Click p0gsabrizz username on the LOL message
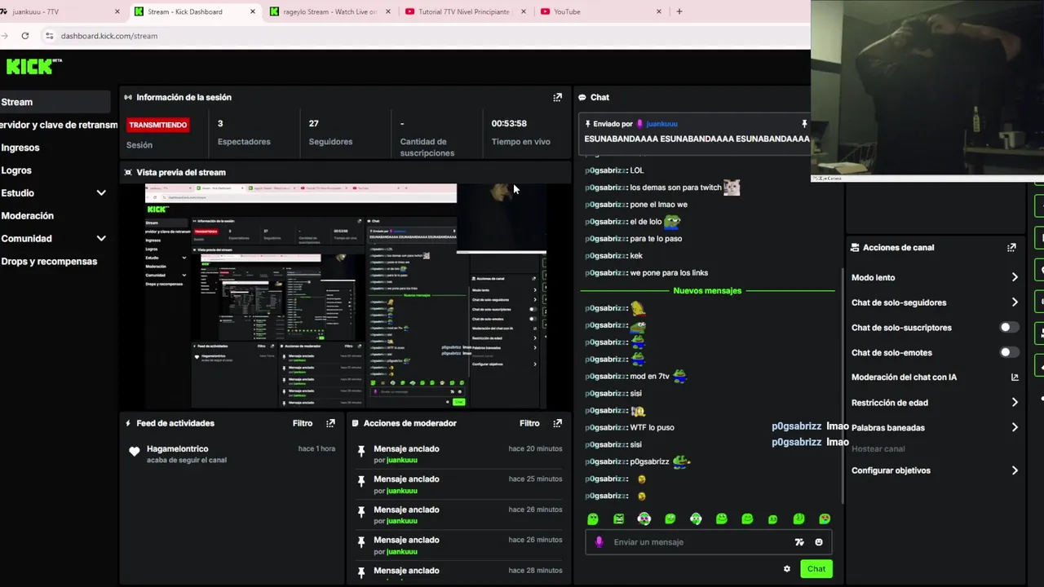The image size is (1044, 587). [605, 170]
